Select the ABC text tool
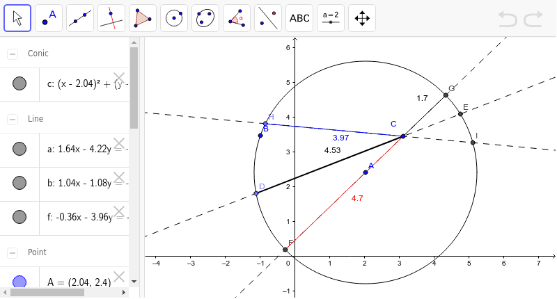The width and height of the screenshot is (557, 299). (299, 18)
